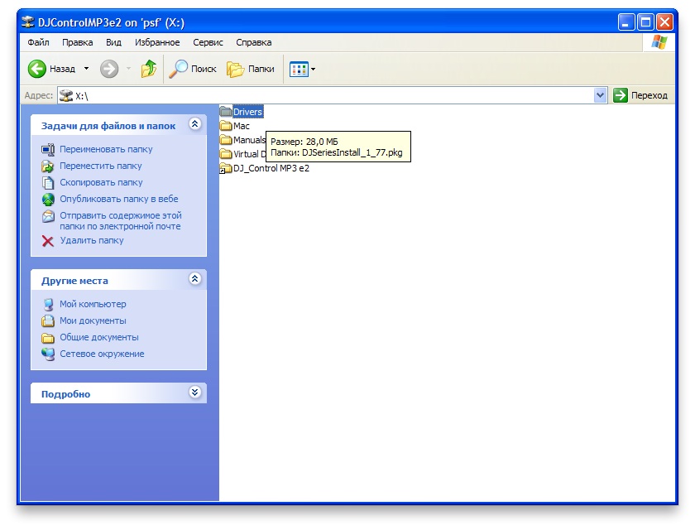Go up one folder level icon

tap(148, 69)
